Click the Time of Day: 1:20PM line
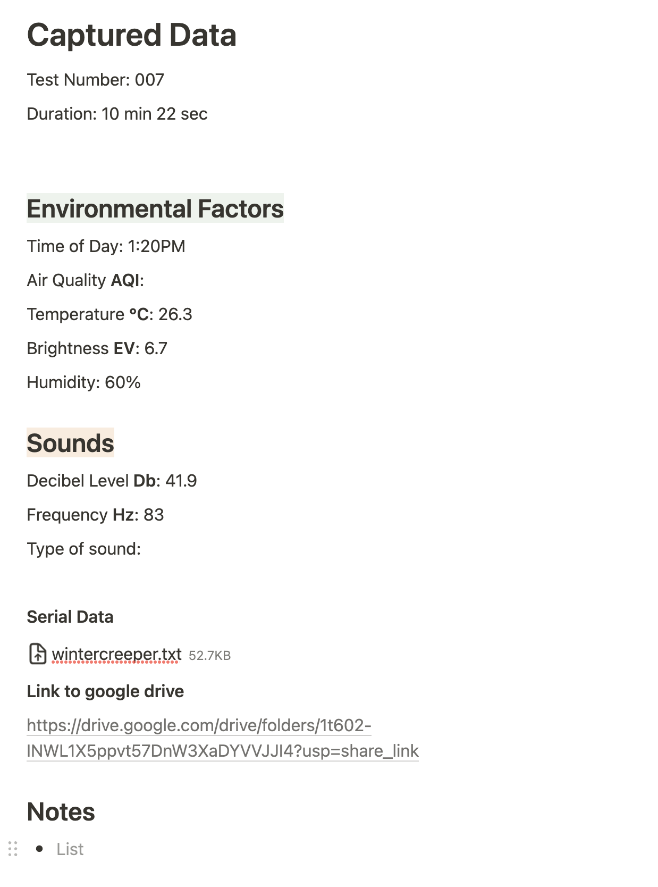 pyautogui.click(x=106, y=246)
